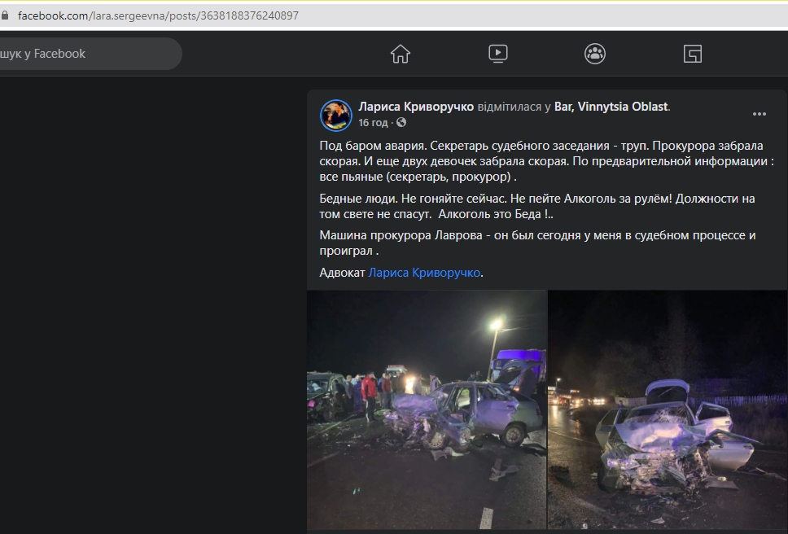Viewport: 788px width, 534px height.
Task: Click the paragraph beginning 'Машина прокурора Лаврова'
Action: pyautogui.click(x=538, y=243)
